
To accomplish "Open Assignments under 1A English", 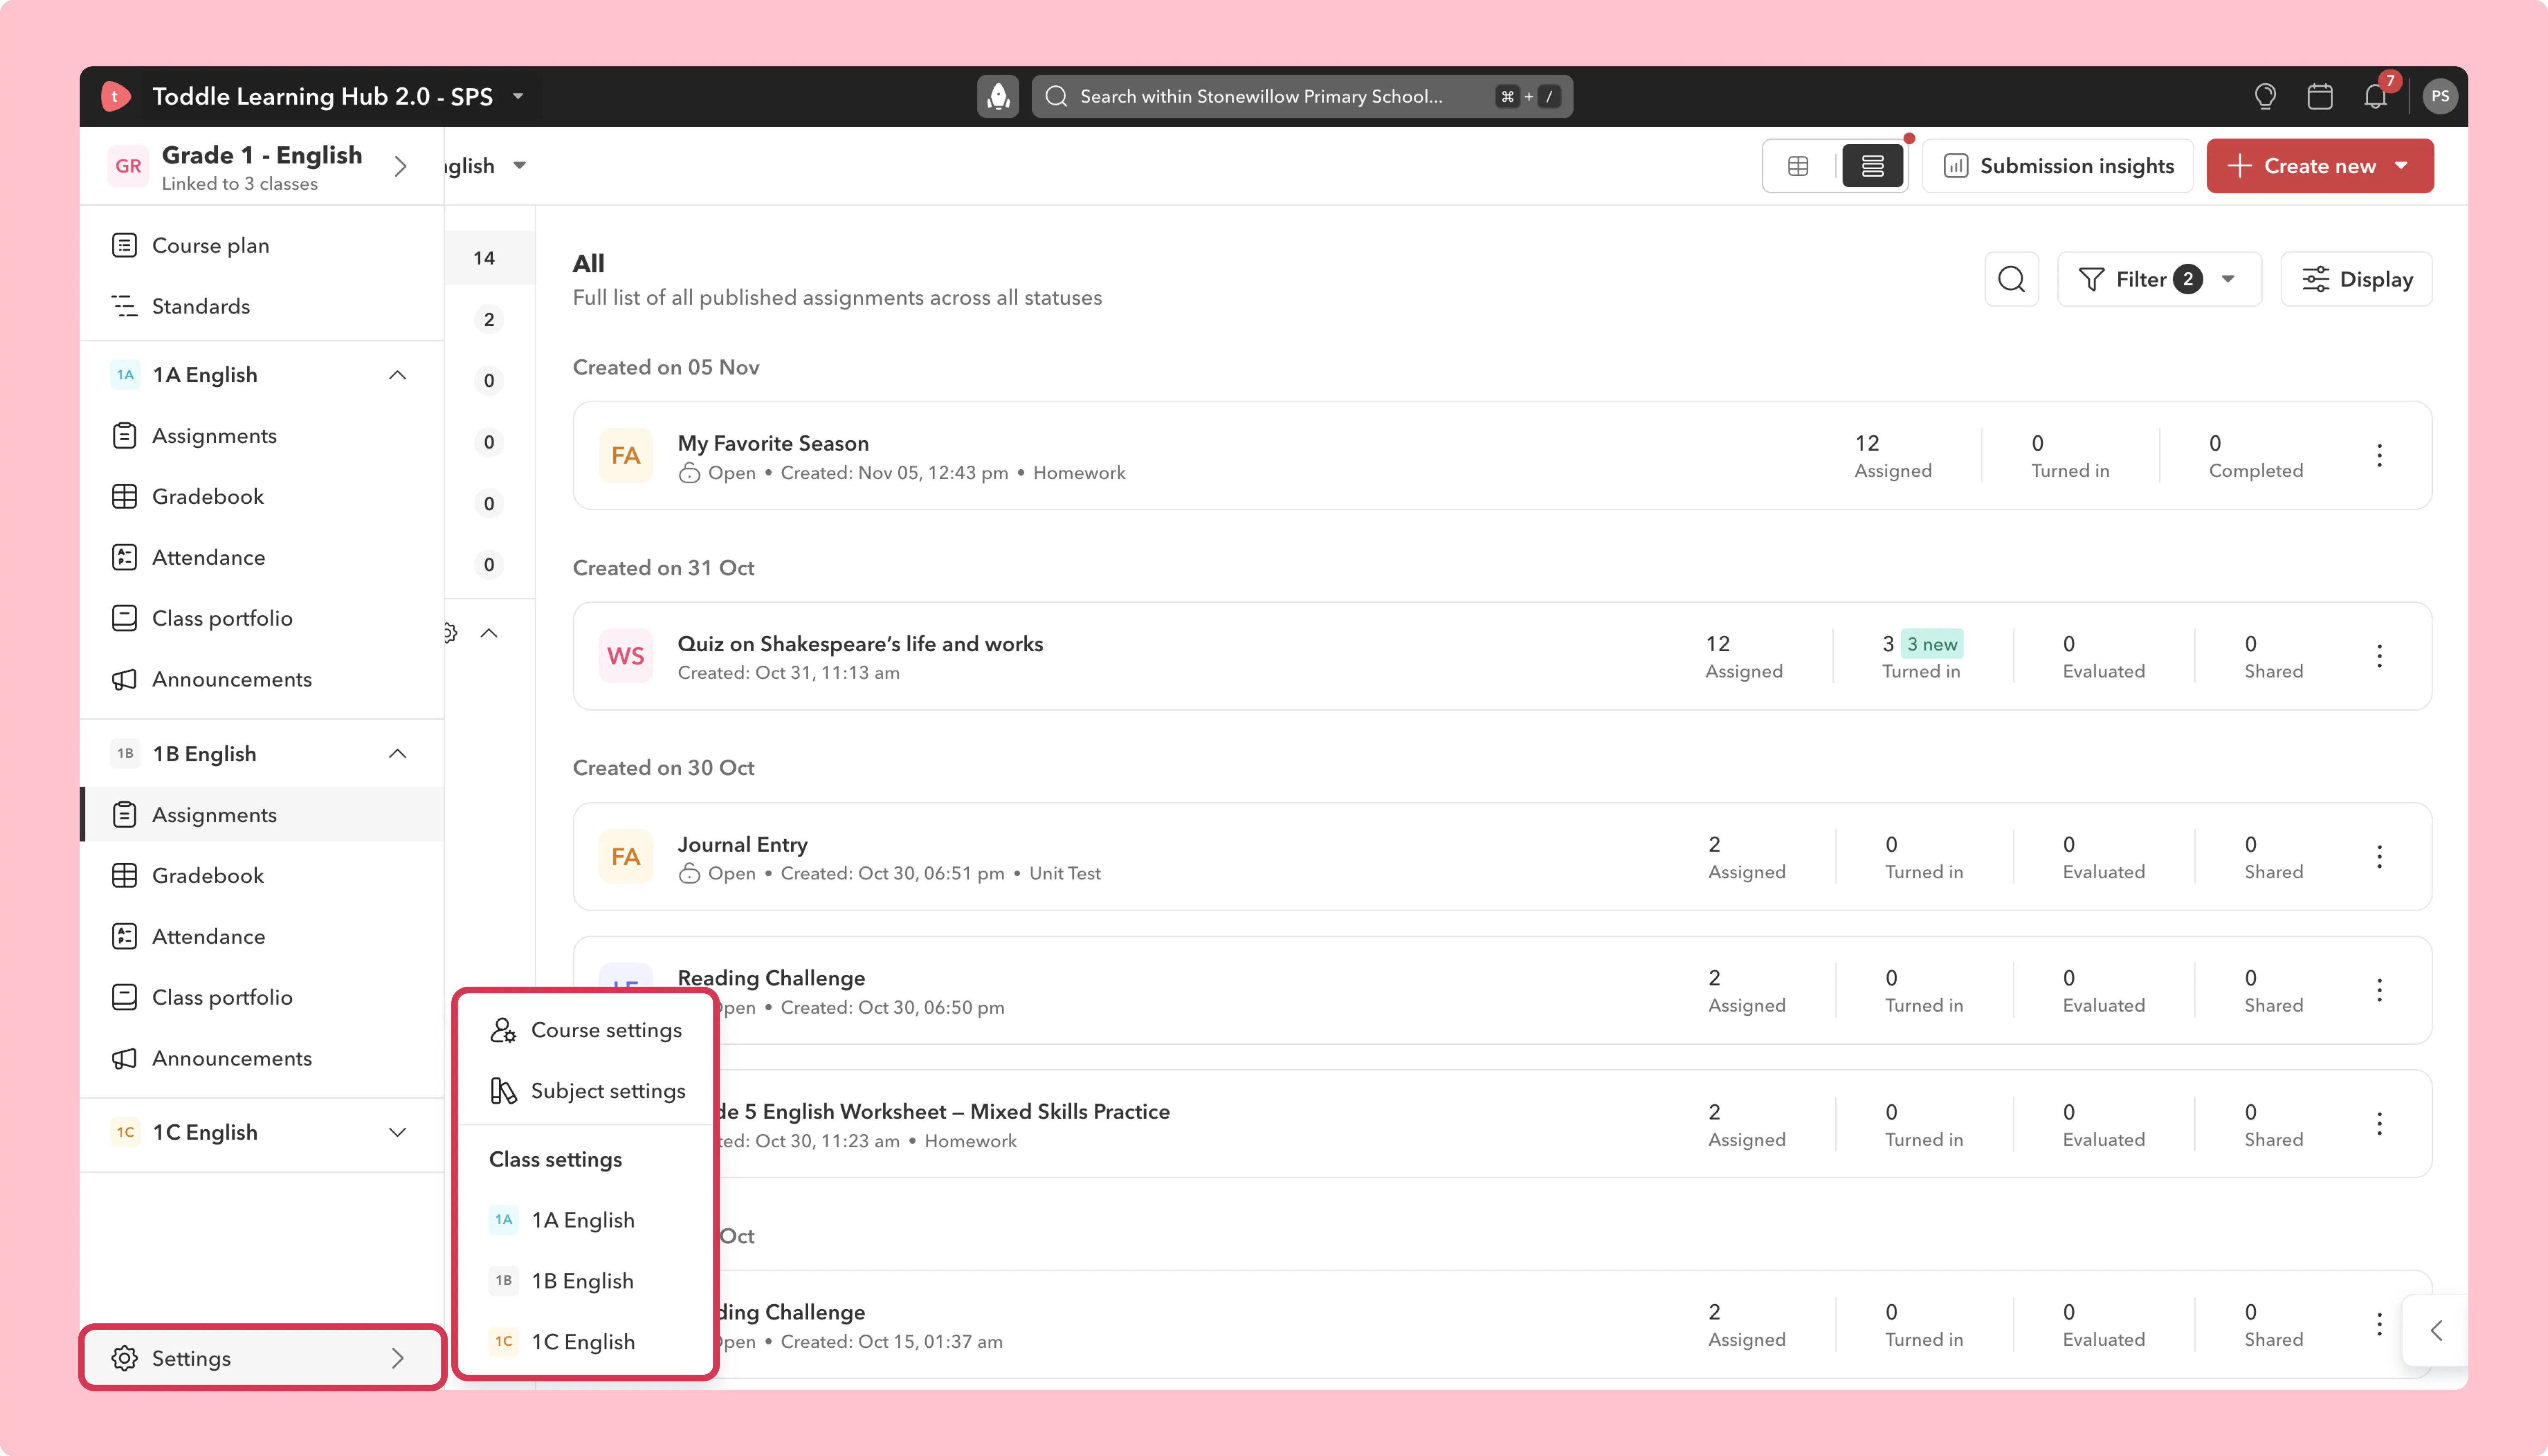I will click(x=262, y=436).
